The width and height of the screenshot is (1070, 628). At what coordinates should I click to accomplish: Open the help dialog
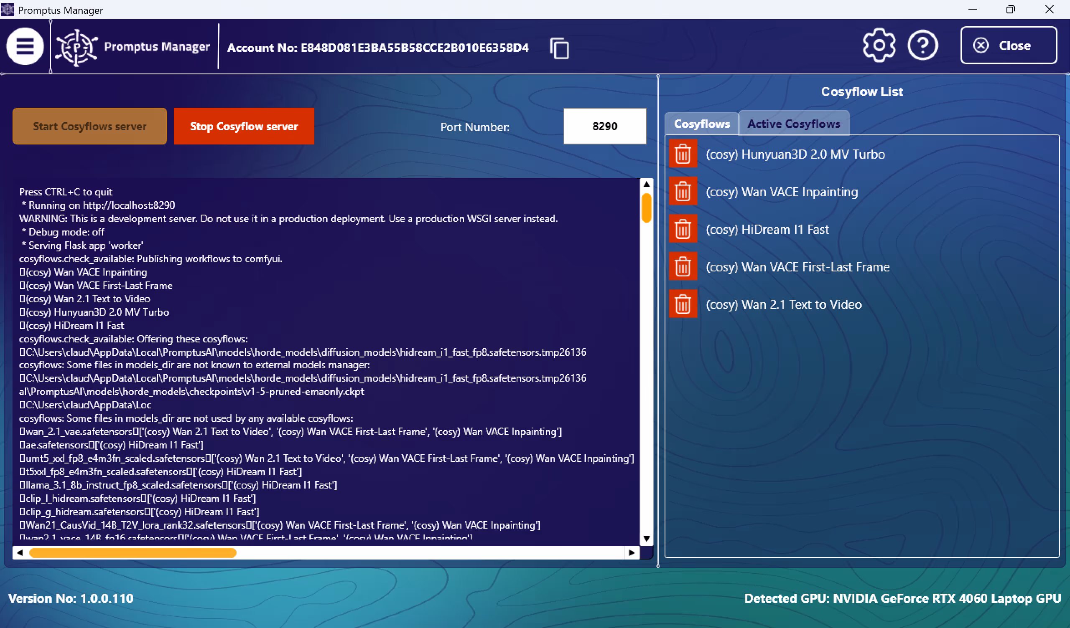tap(922, 45)
